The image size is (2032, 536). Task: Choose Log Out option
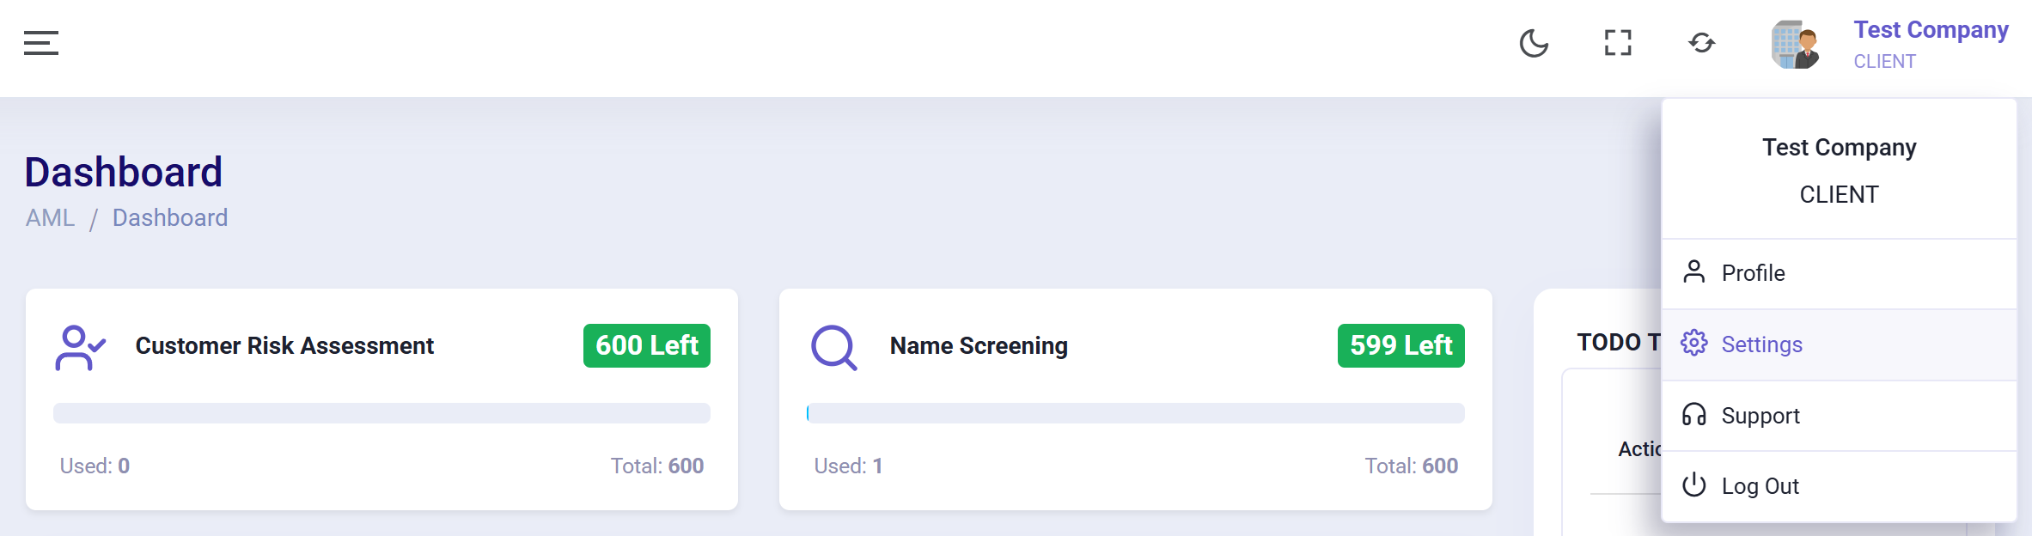coord(1840,486)
